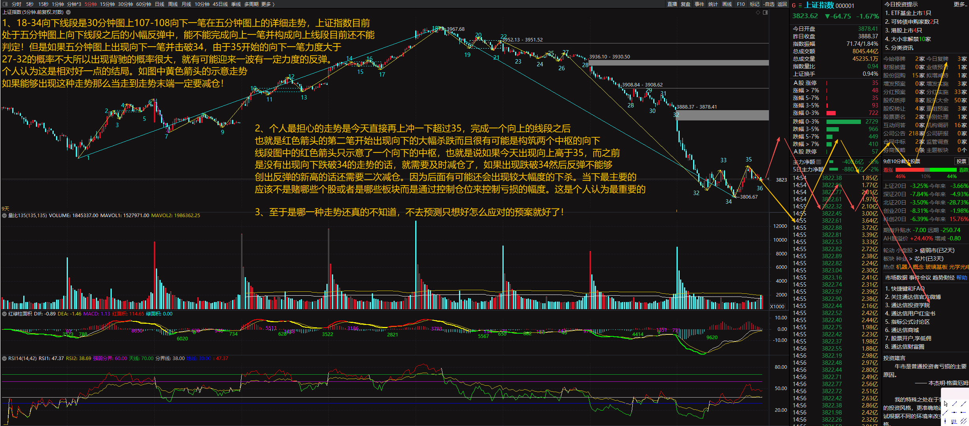Viewport: 969px width, 426px height.
Task: Click the 标记 mark tool
Action: tap(755, 4)
